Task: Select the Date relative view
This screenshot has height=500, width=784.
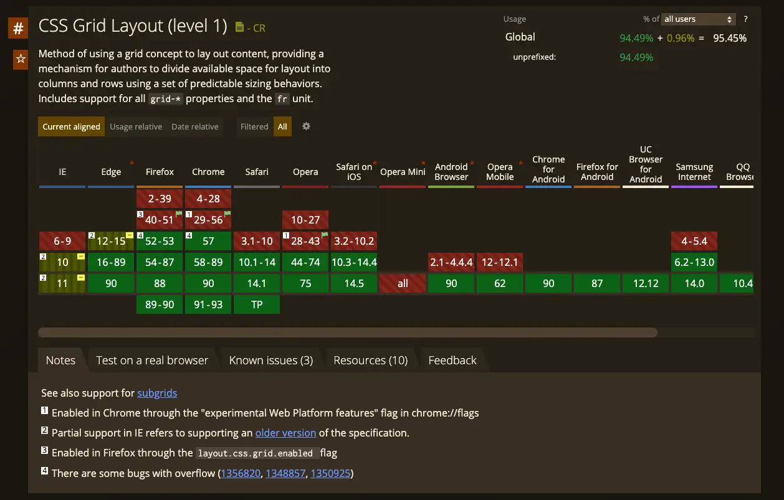Action: pos(195,126)
